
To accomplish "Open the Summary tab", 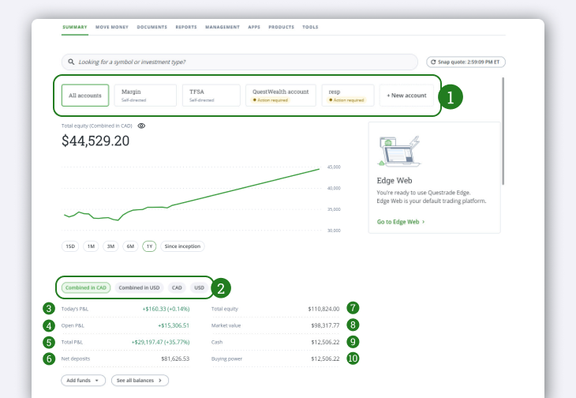I will tap(75, 27).
